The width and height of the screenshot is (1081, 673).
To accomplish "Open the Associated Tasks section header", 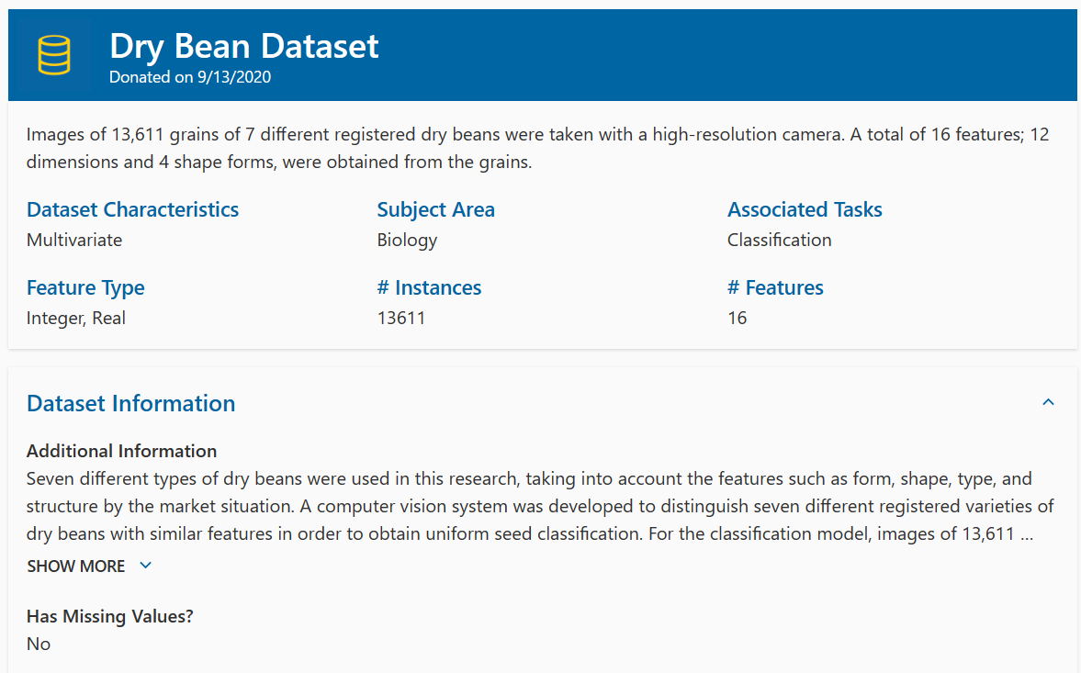I will 805,209.
